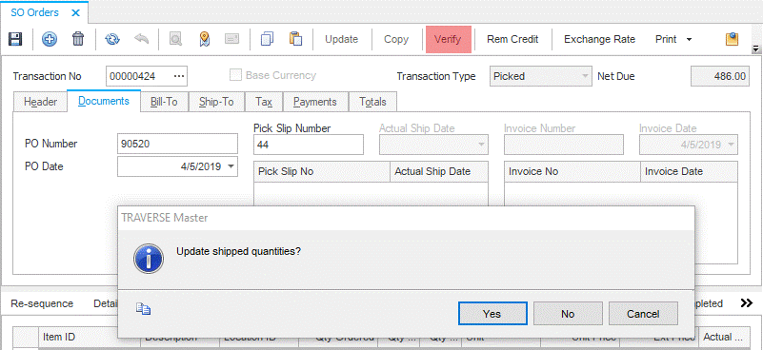Open the Ship-To tab
Image resolution: width=763 pixels, height=350 pixels.
click(216, 102)
